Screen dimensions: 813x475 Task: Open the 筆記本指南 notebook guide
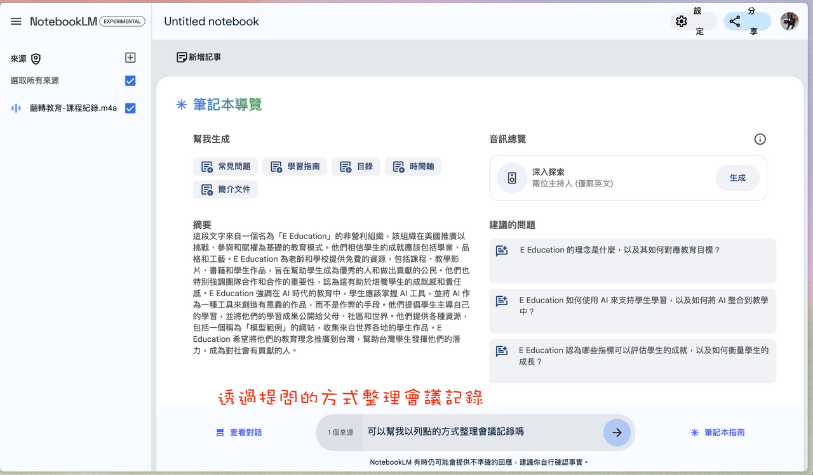(718, 433)
